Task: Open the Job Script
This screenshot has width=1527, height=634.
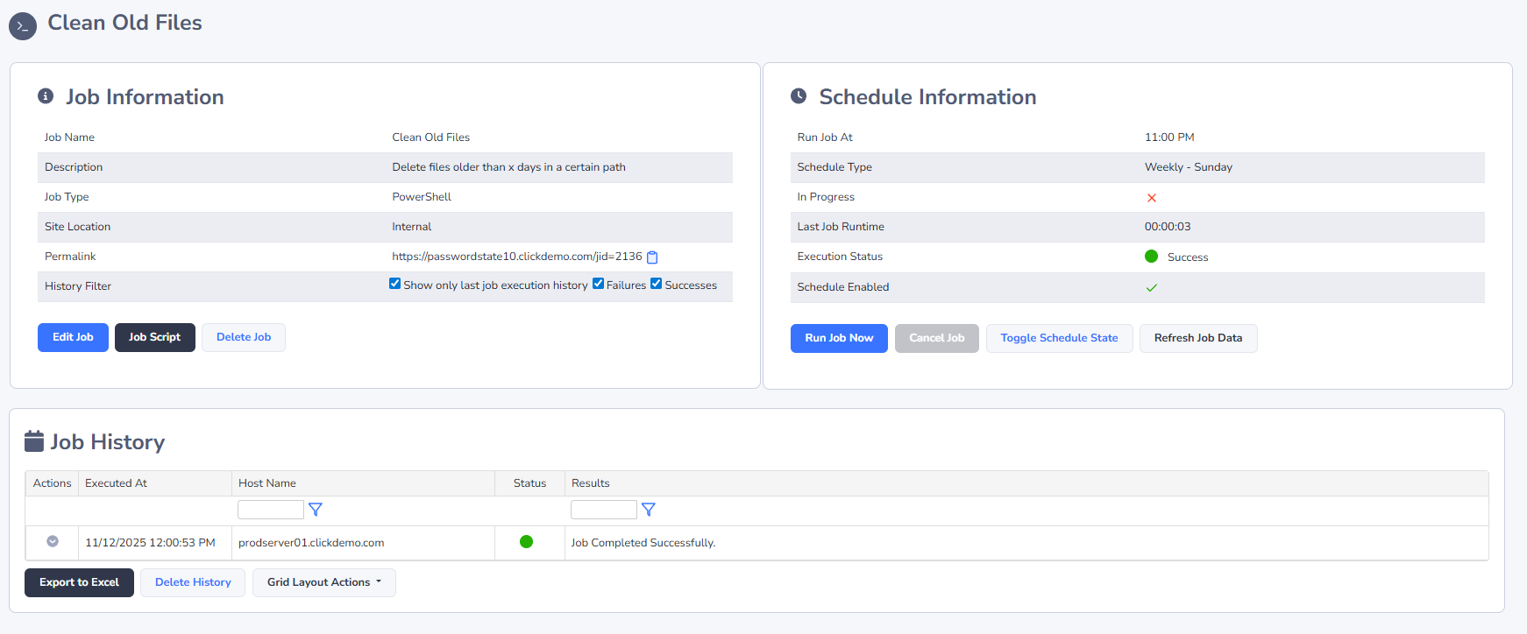Action: coord(154,337)
